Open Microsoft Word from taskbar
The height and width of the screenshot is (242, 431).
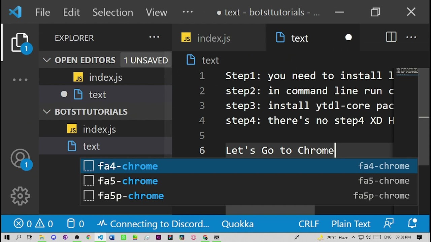[112, 237]
